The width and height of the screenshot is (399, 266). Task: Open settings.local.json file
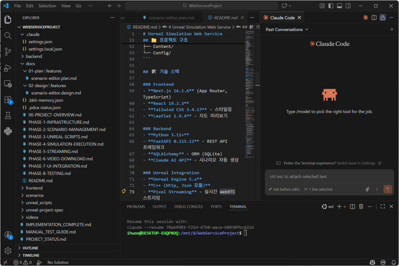coord(45,49)
